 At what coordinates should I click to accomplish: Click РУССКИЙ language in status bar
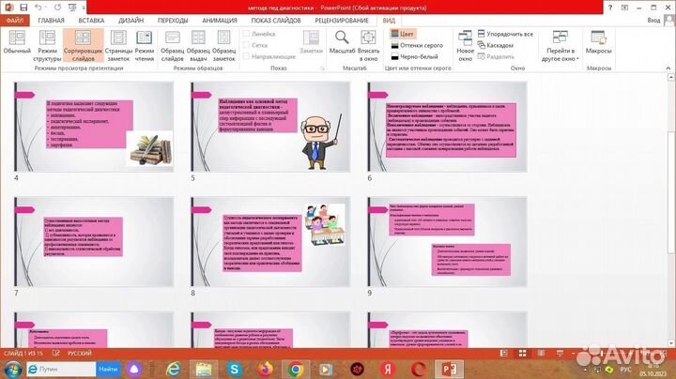point(80,353)
